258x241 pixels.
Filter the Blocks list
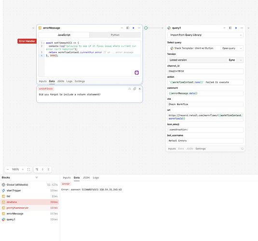pyautogui.click(x=37, y=177)
